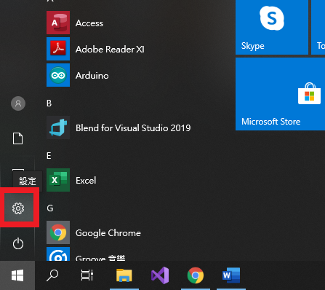Click the Blend for Visual Studio icon
This screenshot has width=325, height=290.
tap(58, 128)
